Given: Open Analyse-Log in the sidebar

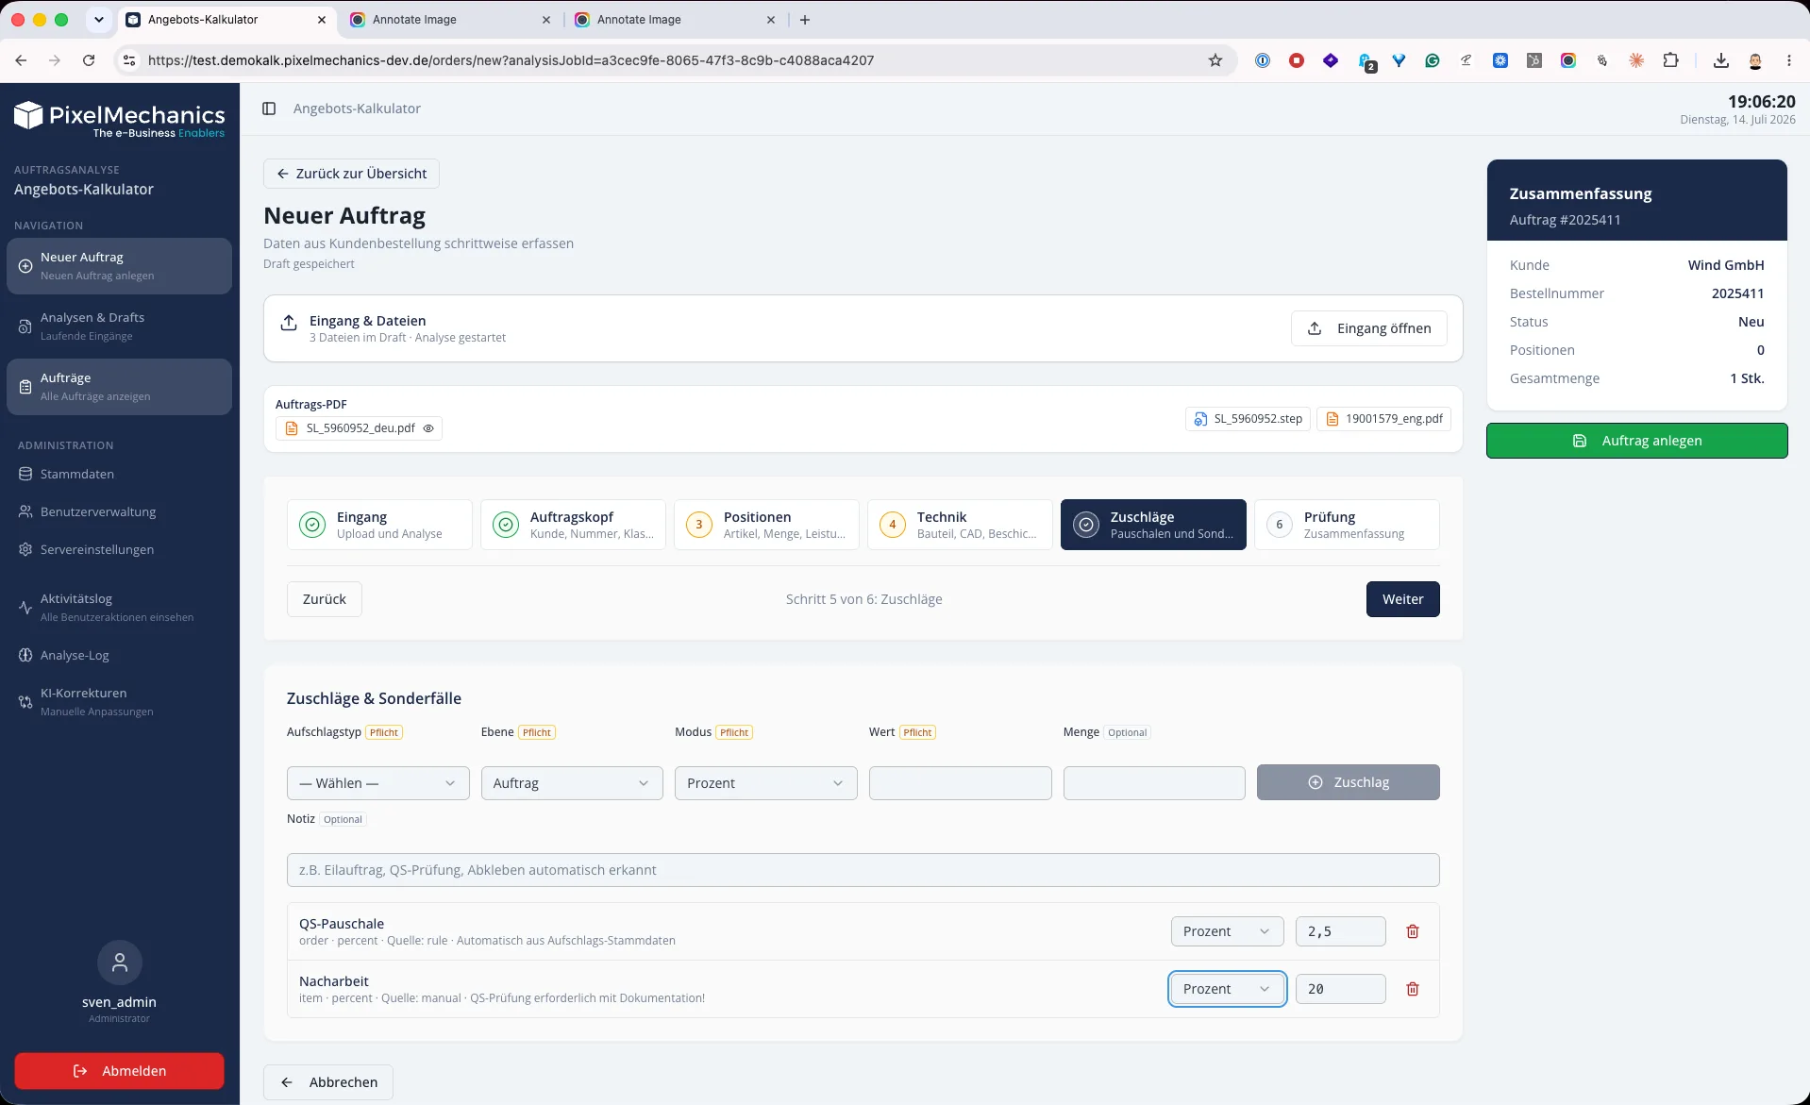Looking at the screenshot, I should pyautogui.click(x=120, y=655).
